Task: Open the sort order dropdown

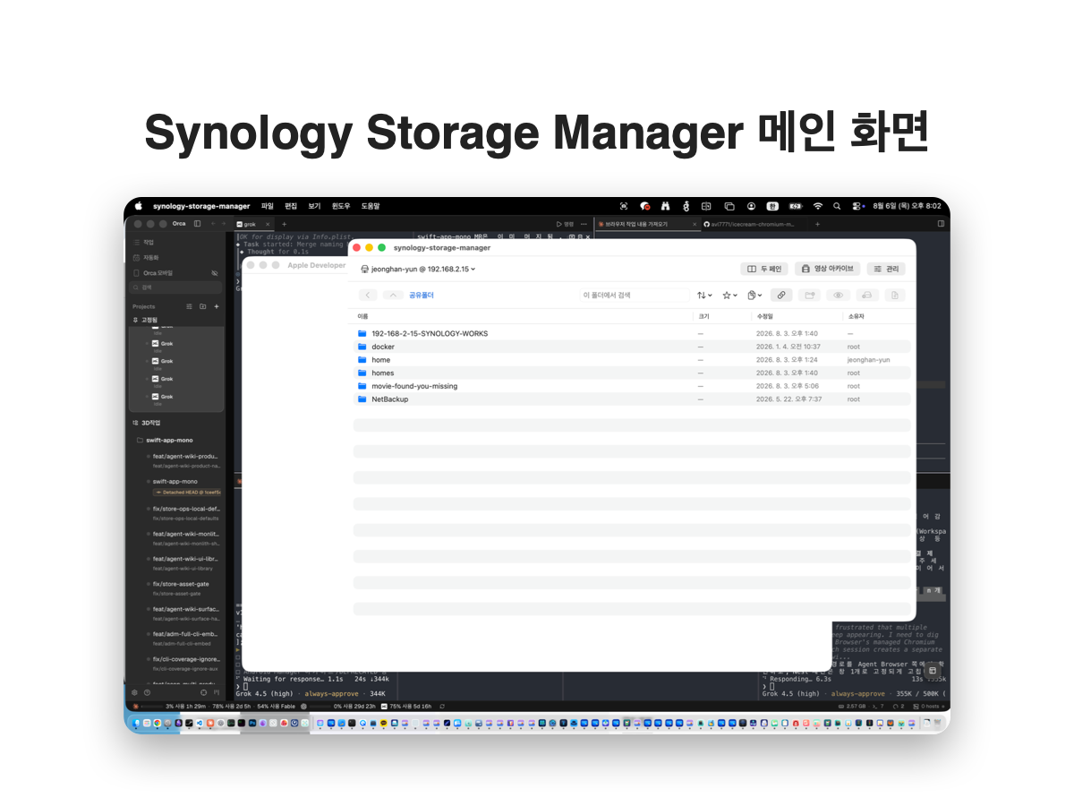Action: [x=705, y=295]
